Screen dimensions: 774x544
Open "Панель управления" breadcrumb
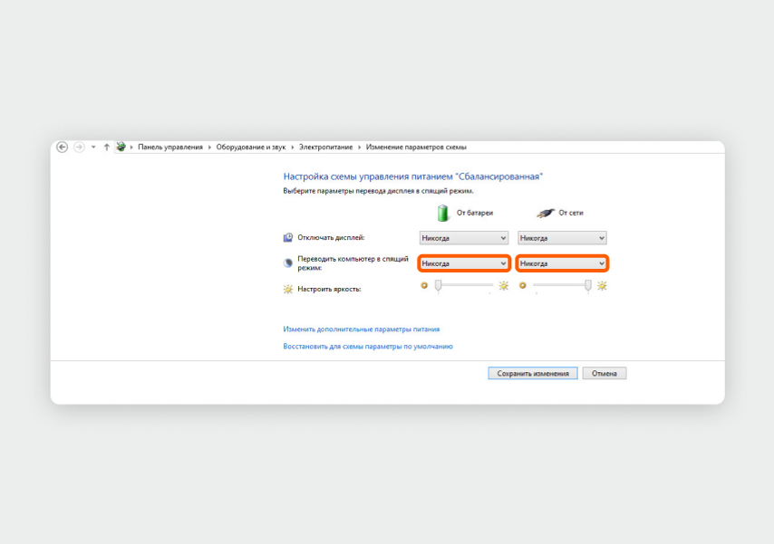[x=170, y=147]
